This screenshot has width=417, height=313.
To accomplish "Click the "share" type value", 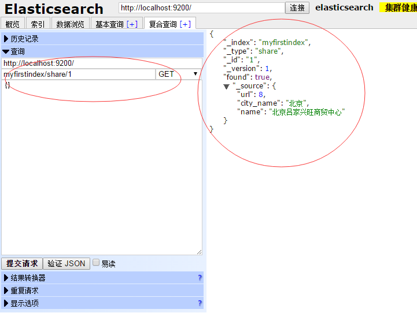I will point(268,51).
